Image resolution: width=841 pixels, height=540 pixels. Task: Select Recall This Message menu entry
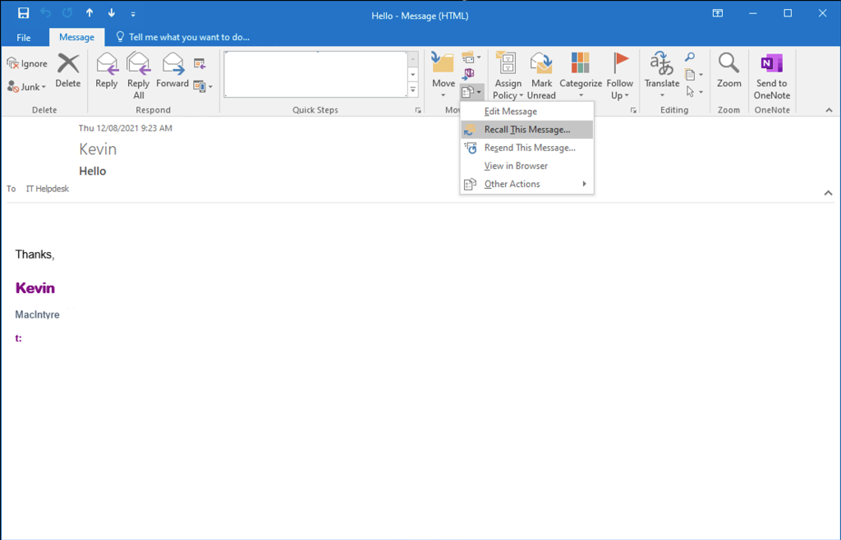[526, 130]
